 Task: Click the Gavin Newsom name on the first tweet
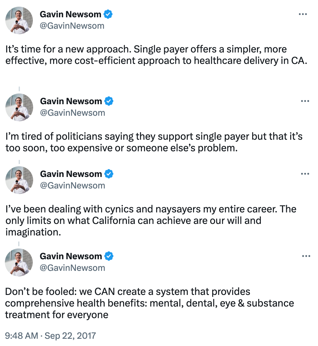[x=70, y=14]
